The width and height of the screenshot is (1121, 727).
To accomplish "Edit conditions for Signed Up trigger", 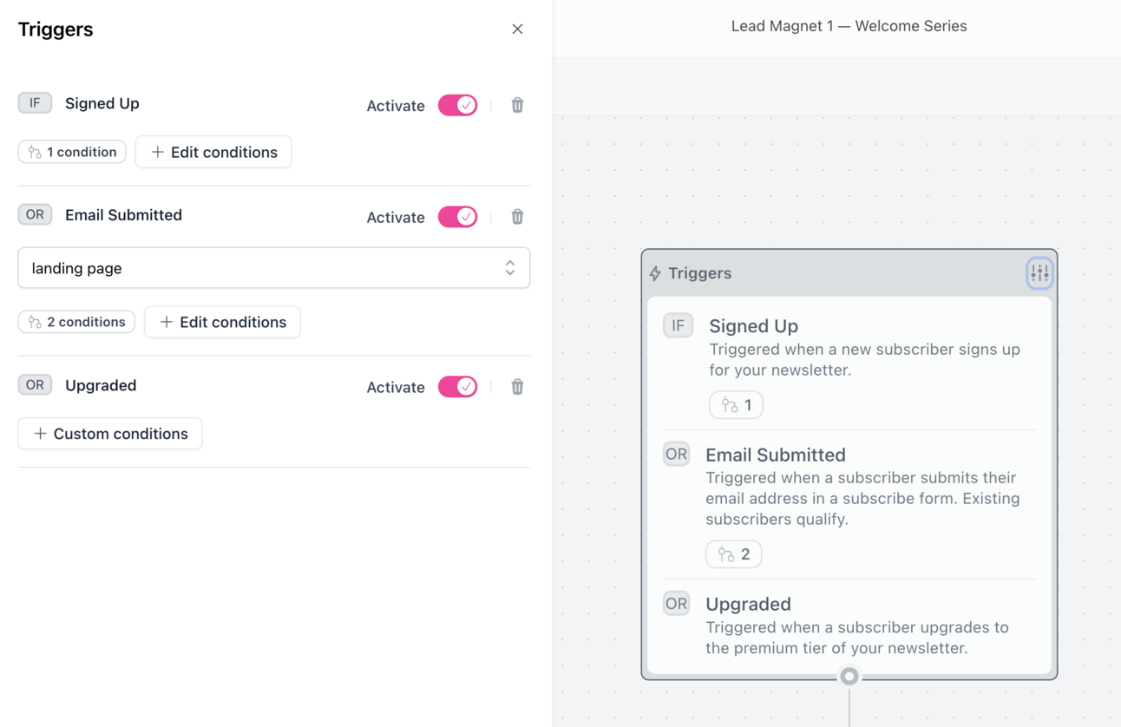I will click(x=213, y=152).
